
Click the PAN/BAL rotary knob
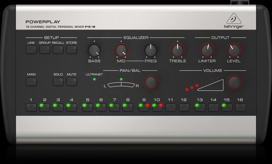coord(151,82)
